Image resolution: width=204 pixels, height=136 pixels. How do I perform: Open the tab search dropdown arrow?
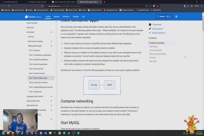[187, 2]
